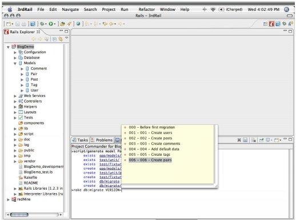The height and width of the screenshot is (220, 296).
Task: Switch to the Problems tab
Action: [102, 140]
